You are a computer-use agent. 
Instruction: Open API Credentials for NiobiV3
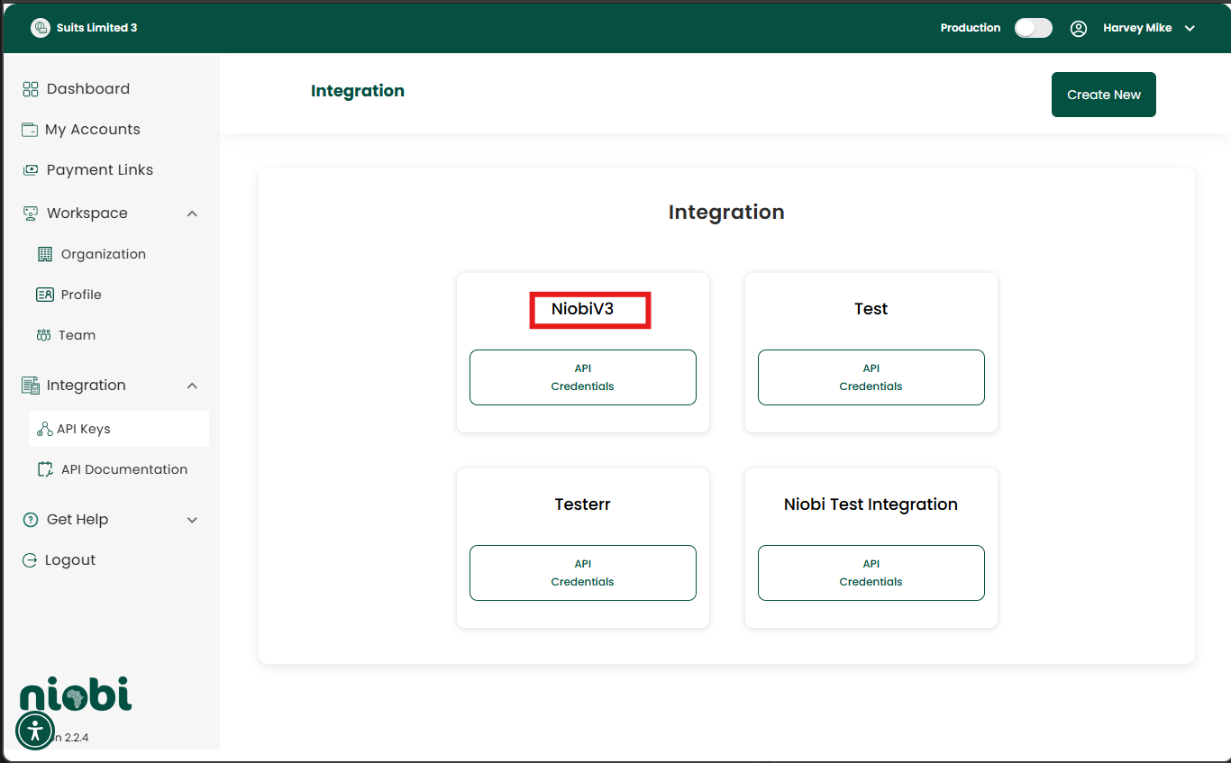[582, 377]
